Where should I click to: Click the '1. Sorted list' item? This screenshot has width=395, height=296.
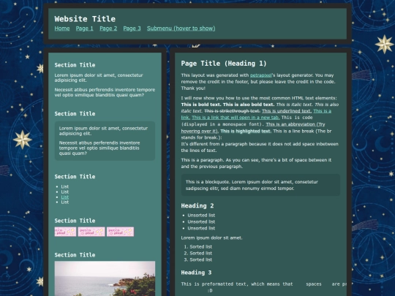pos(198,247)
